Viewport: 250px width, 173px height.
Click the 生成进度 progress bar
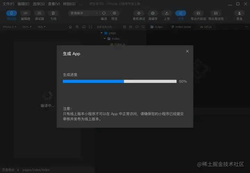[x=119, y=81]
